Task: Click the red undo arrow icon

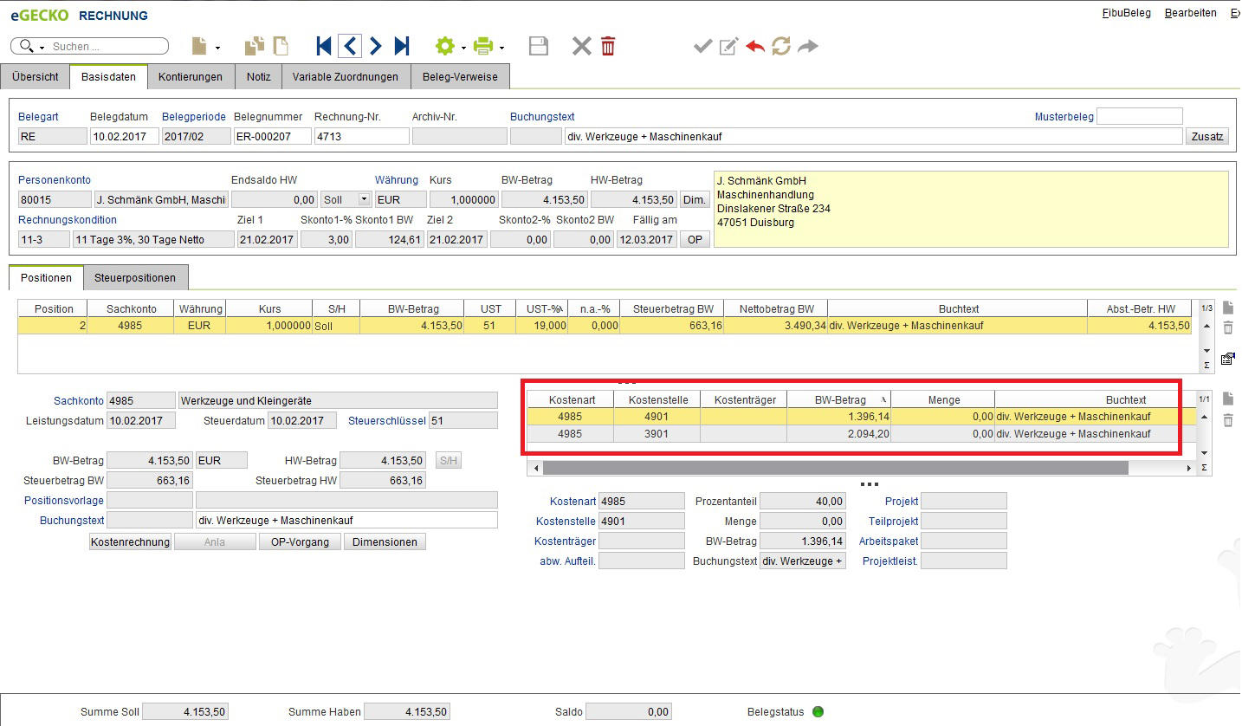Action: [x=755, y=46]
